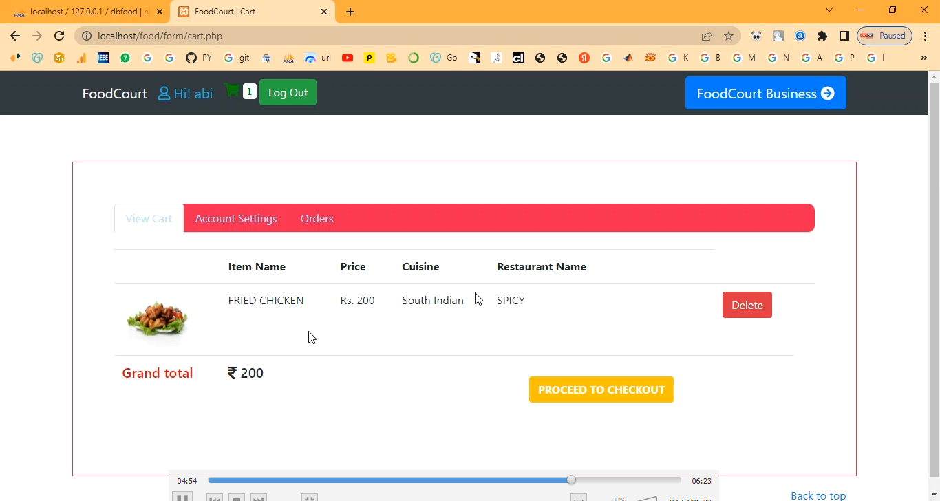Open the YouTube bookmark icon
Viewport: 940px width, 501px height.
[x=348, y=58]
